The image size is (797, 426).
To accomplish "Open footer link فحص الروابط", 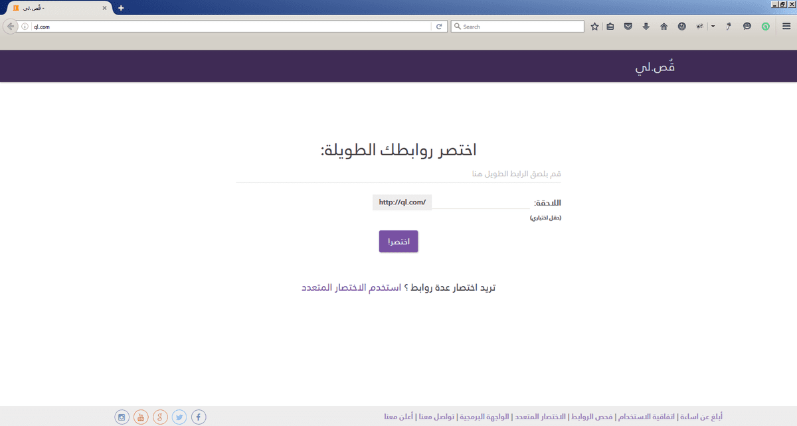I will (x=592, y=417).
